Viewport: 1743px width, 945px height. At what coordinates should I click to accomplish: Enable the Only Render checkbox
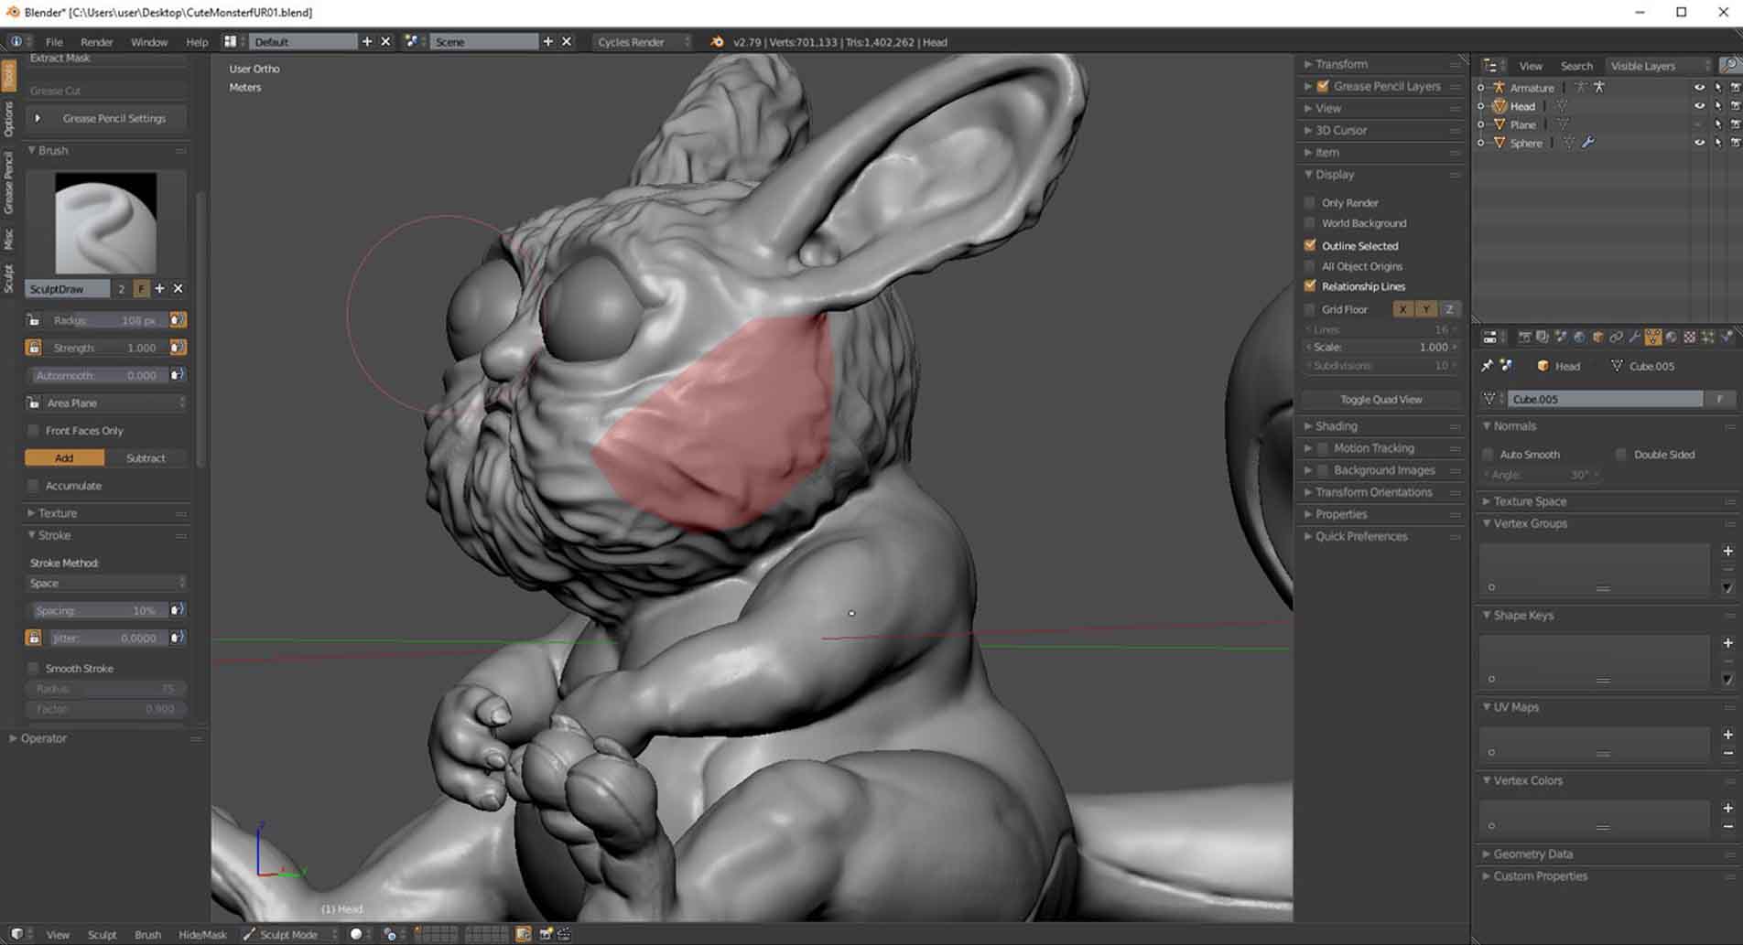[1310, 202]
